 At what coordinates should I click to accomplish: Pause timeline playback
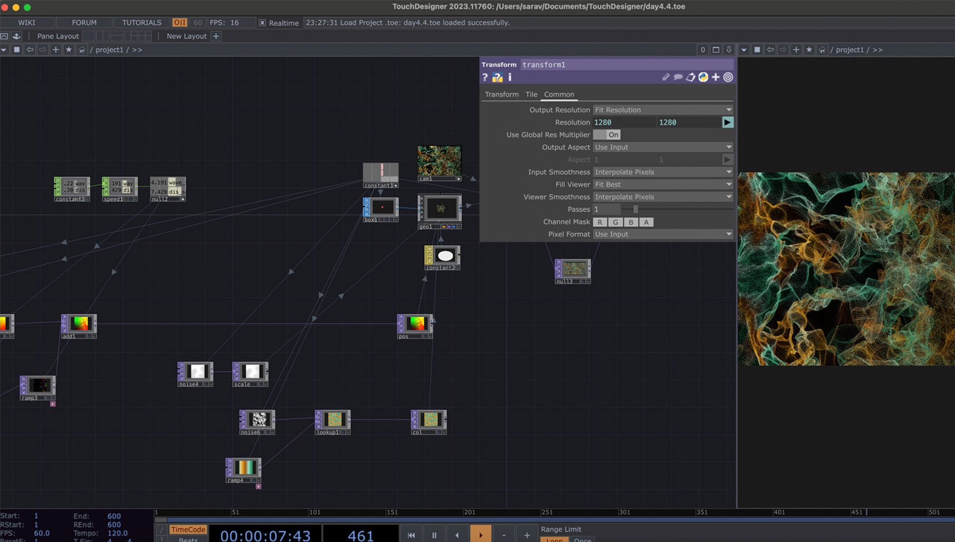click(434, 535)
